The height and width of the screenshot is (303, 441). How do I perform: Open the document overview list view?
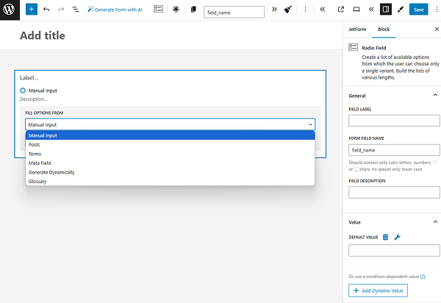[76, 10]
